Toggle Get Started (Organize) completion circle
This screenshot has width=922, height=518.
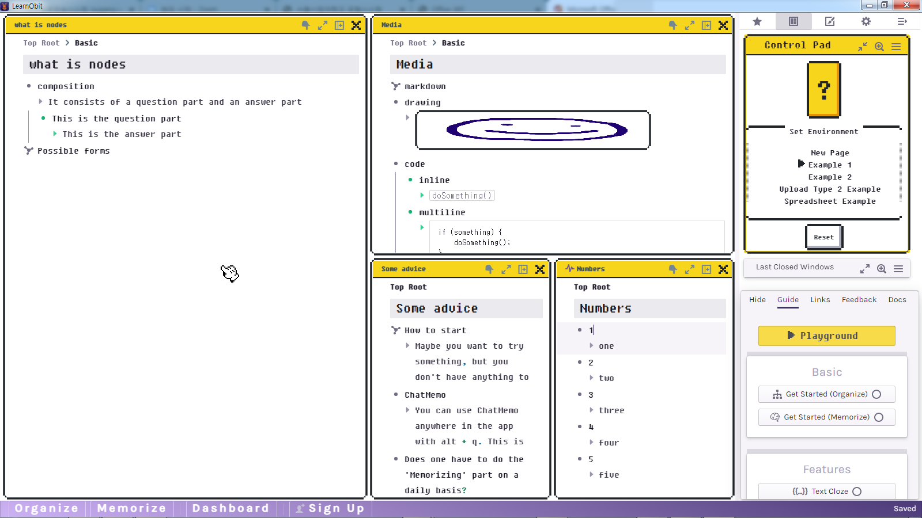(x=876, y=394)
